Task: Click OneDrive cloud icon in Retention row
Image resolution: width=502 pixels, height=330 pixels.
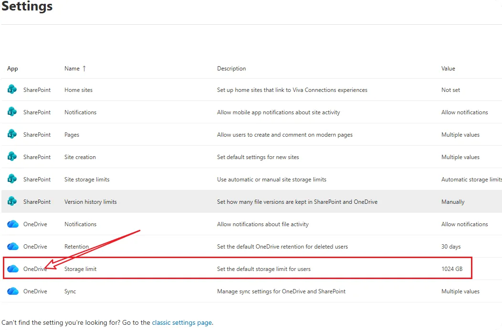Action: click(13, 246)
